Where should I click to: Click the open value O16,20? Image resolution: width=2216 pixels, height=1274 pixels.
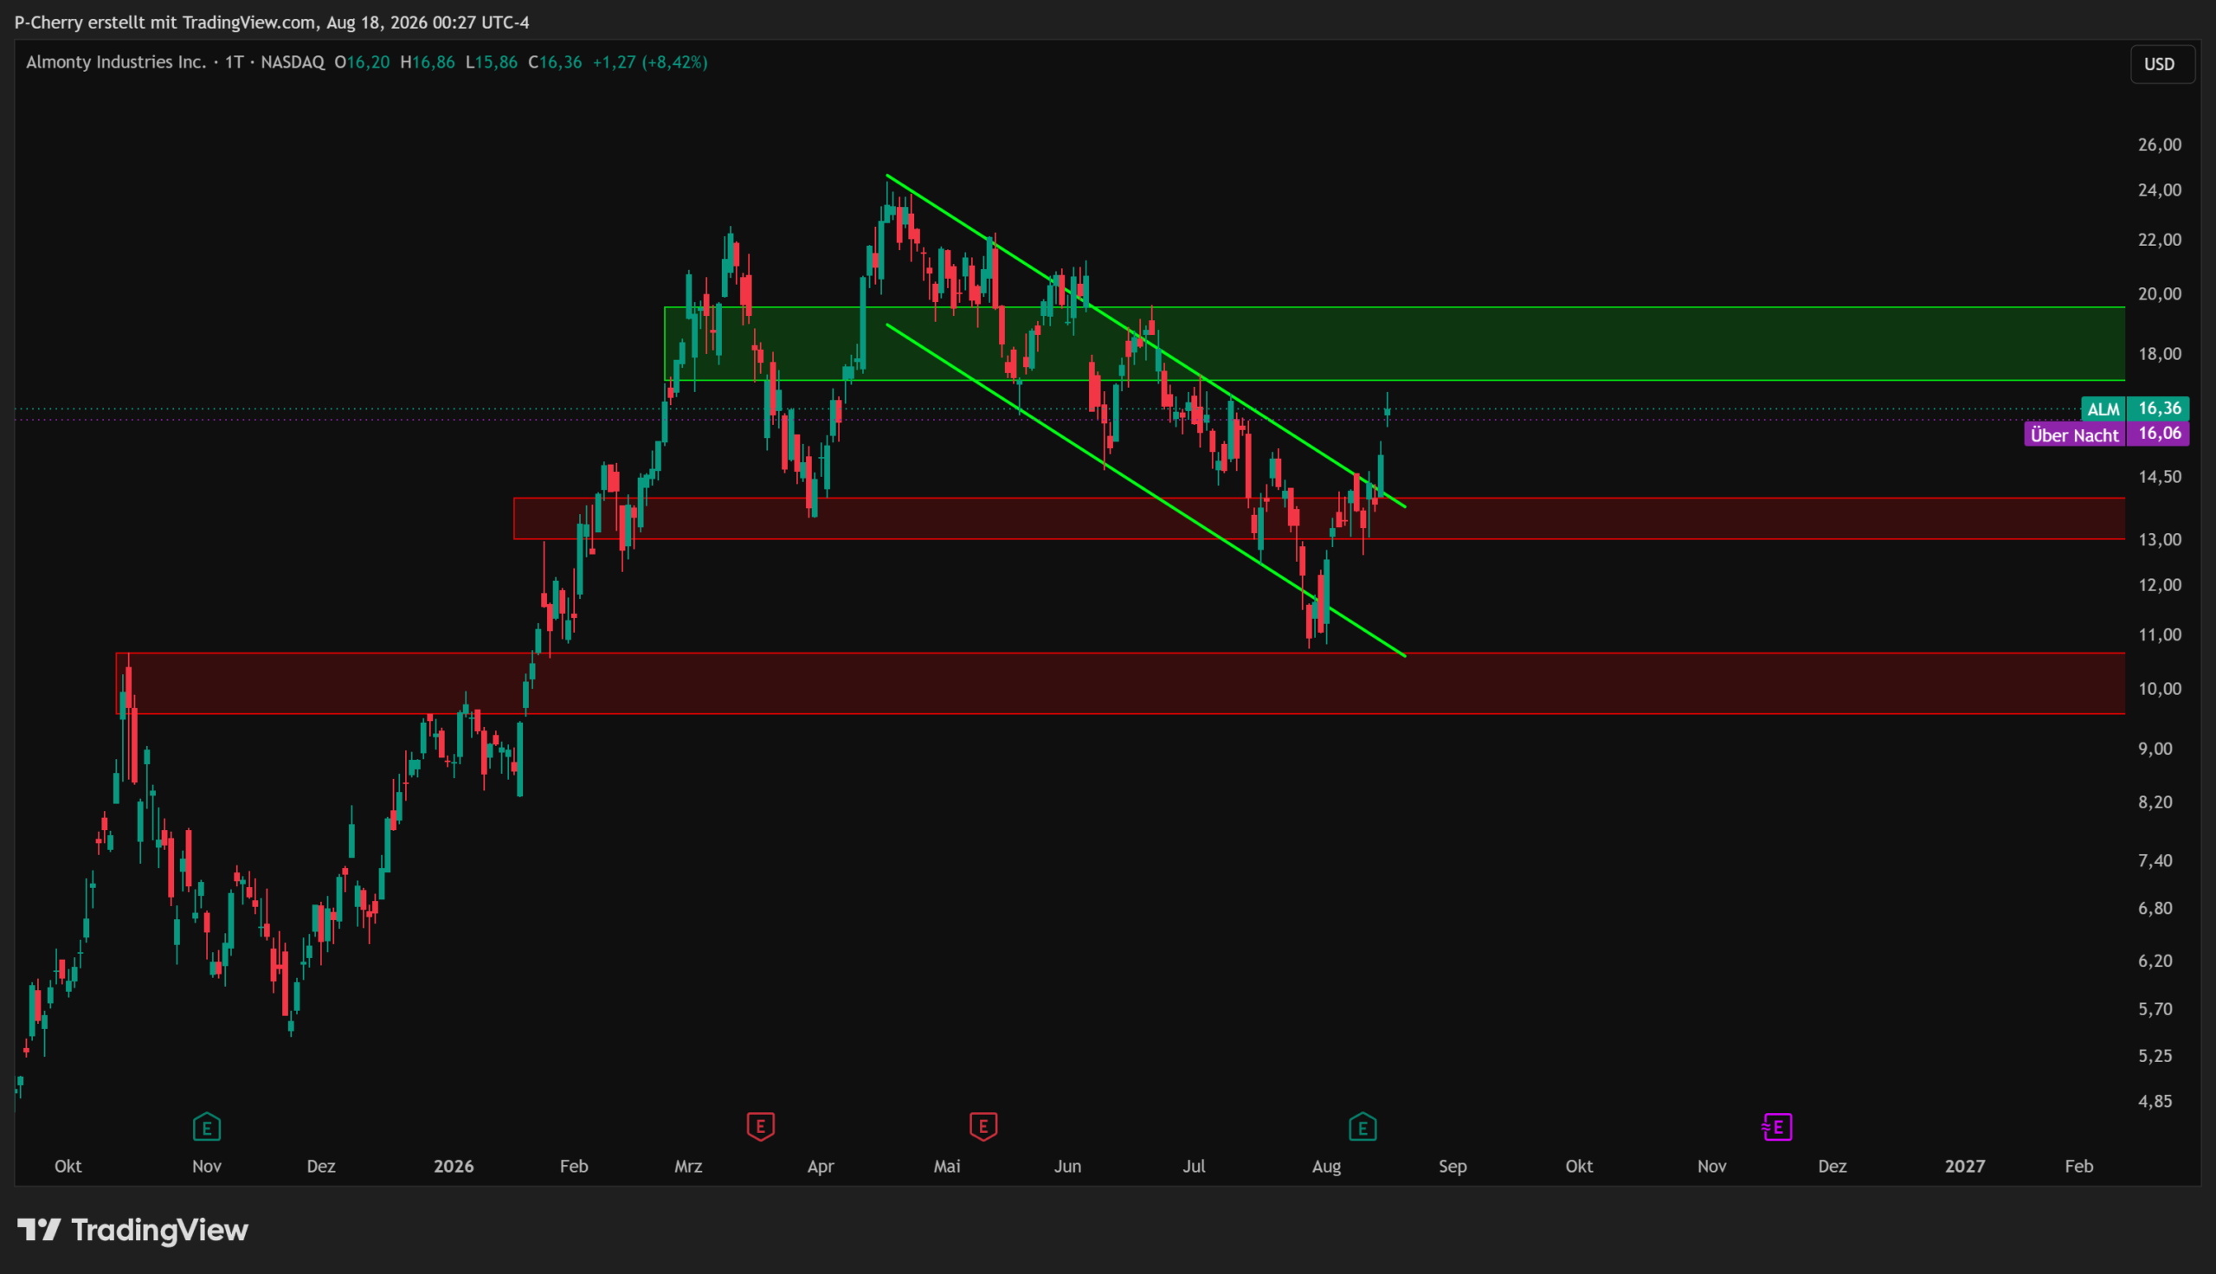click(361, 62)
